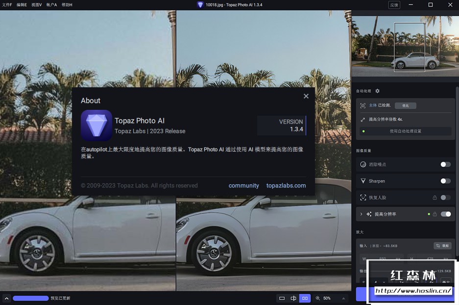Open the 帮助H menu
This screenshot has height=305, width=459.
point(67,5)
